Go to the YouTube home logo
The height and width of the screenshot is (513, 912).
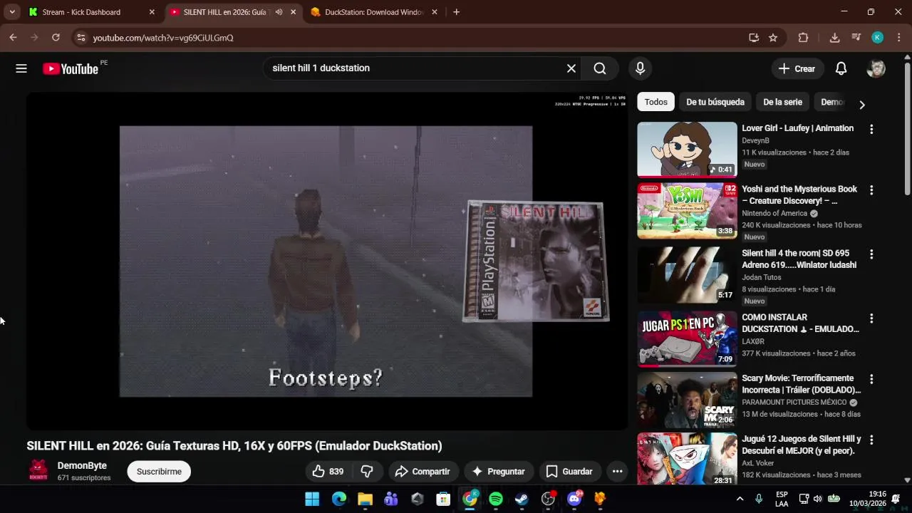click(70, 68)
